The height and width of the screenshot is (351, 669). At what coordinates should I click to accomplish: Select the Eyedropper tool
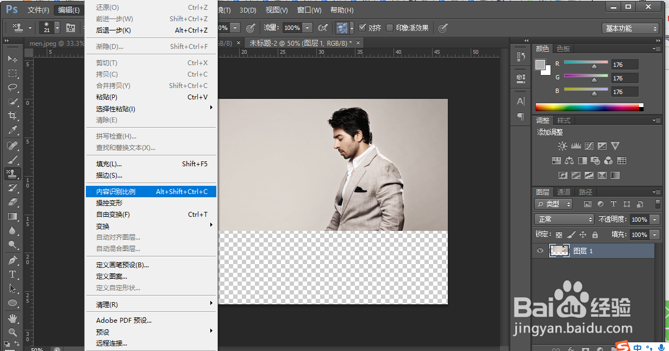(12, 130)
